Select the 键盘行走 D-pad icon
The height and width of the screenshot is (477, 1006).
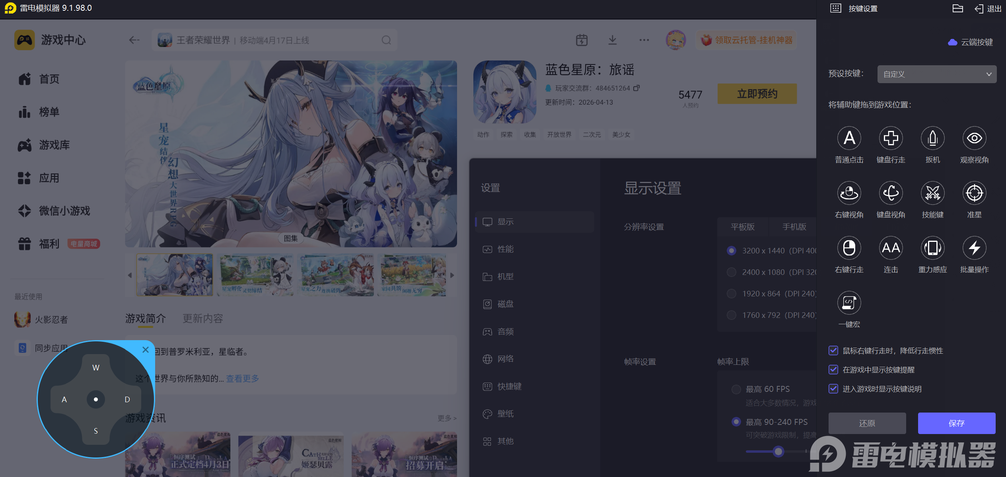[x=891, y=138]
